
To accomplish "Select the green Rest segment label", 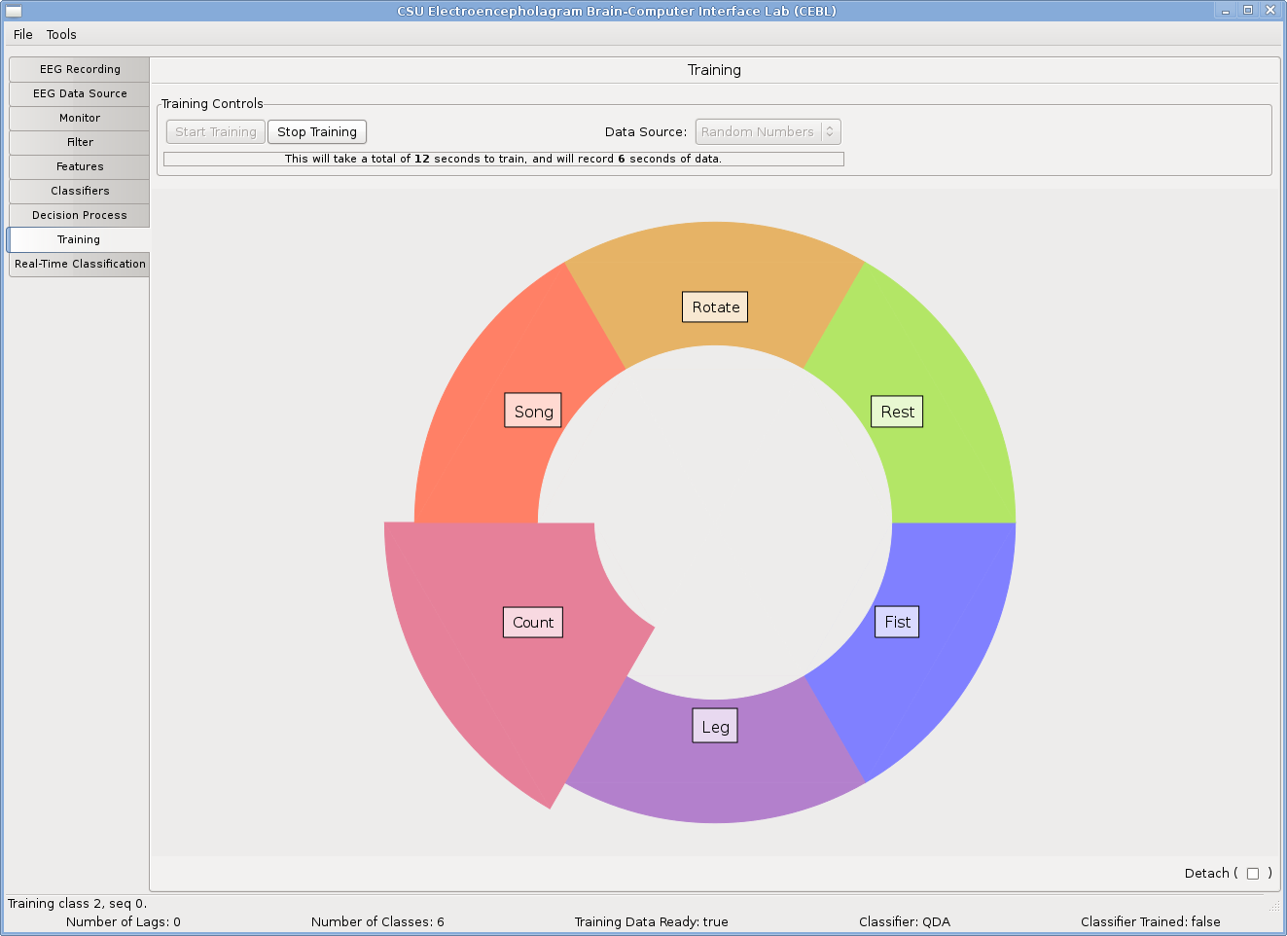I will coord(897,412).
